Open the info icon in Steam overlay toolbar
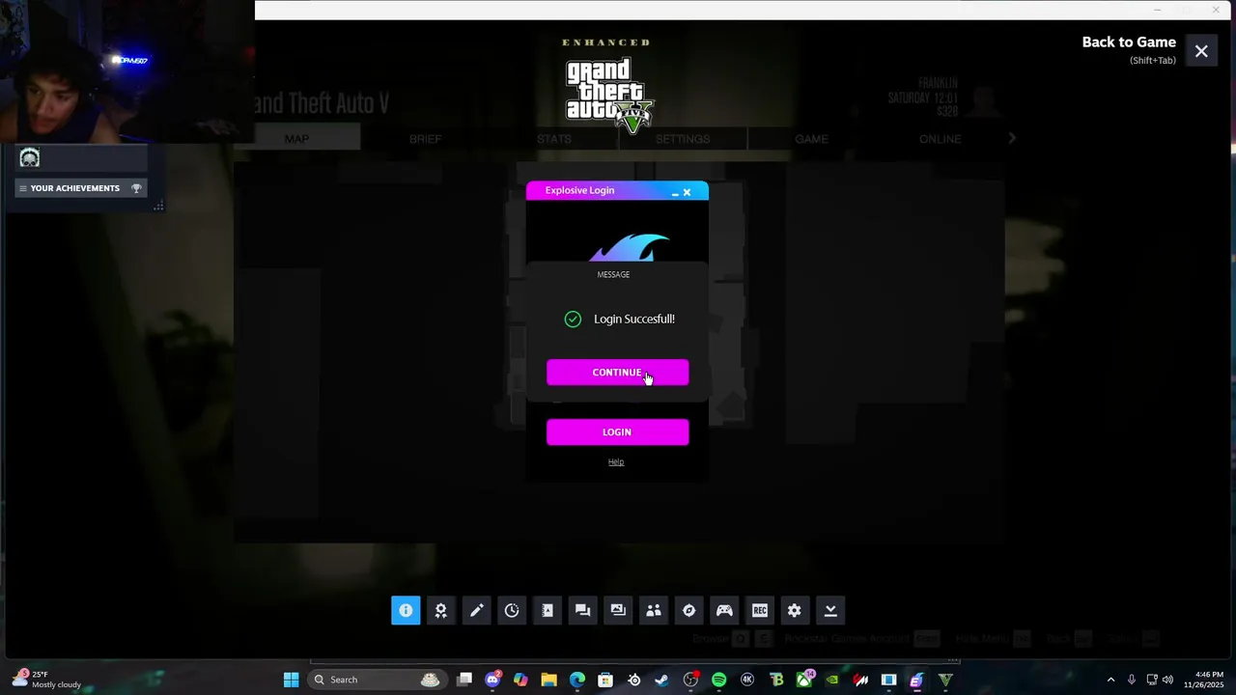 click(x=406, y=610)
